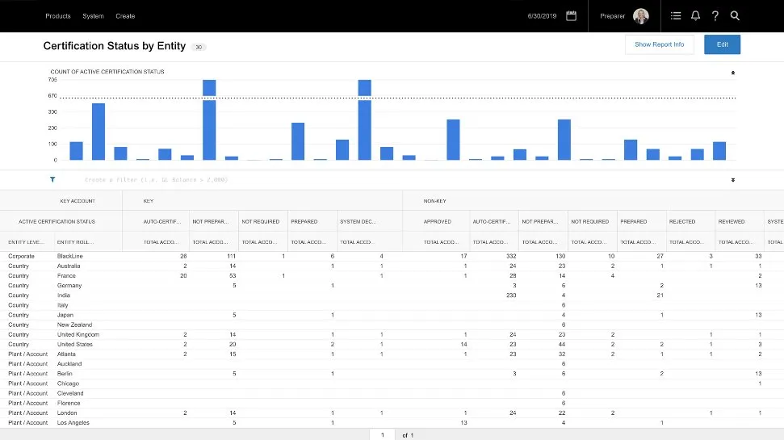Click the page number field in pagination
Screen dimensions: 784x440
pos(384,434)
